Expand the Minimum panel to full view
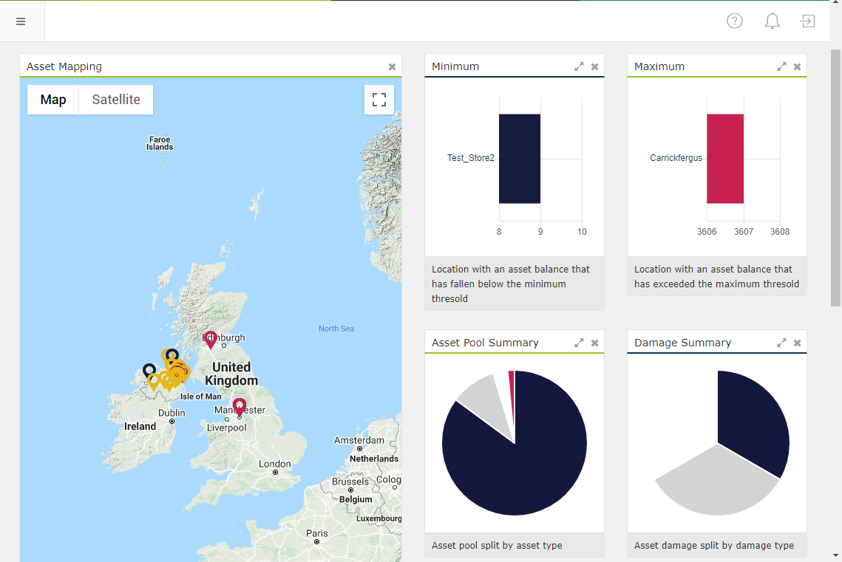Screen dimensions: 842x562 579,66
